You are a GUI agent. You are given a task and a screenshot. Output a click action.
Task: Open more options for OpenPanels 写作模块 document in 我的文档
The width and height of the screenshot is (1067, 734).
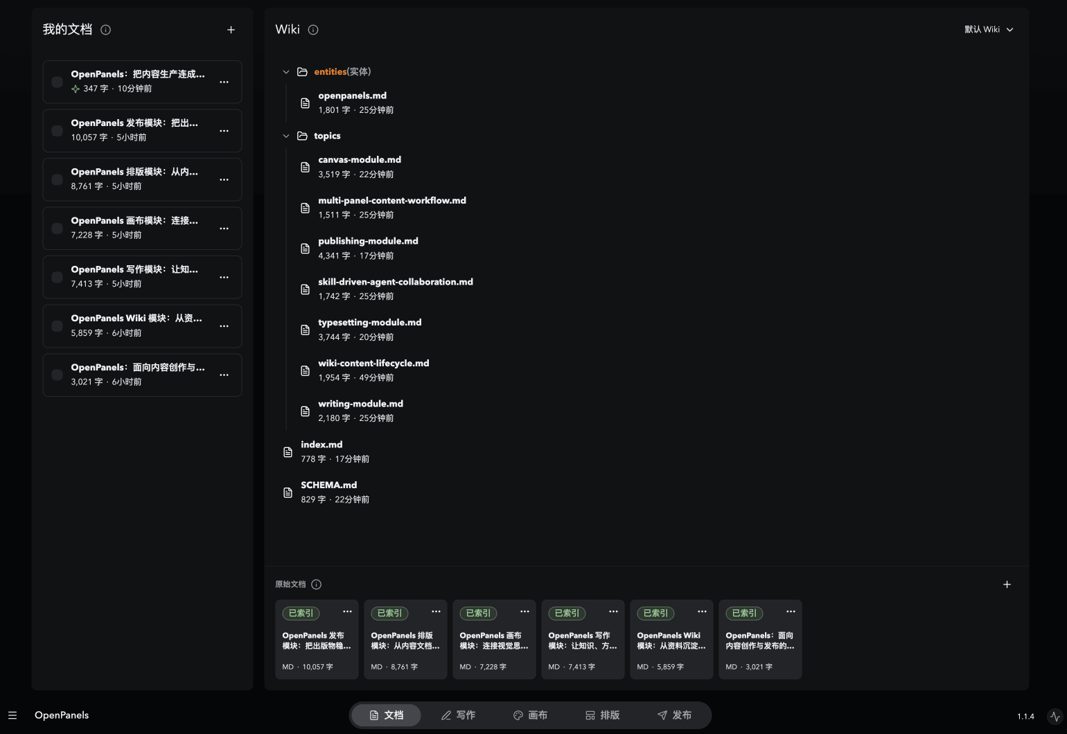click(x=224, y=277)
